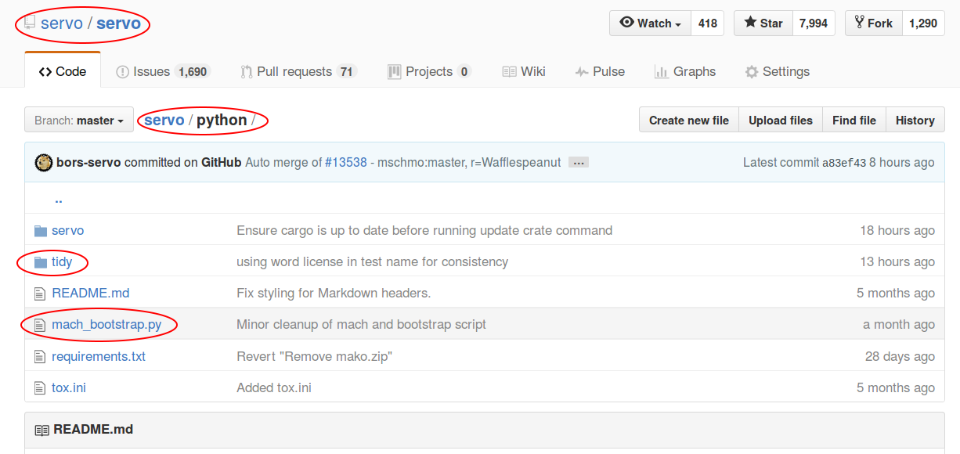Open commit 'Minor cleanup of mach and bootstrap script'
This screenshot has height=454, width=960.
[362, 325]
